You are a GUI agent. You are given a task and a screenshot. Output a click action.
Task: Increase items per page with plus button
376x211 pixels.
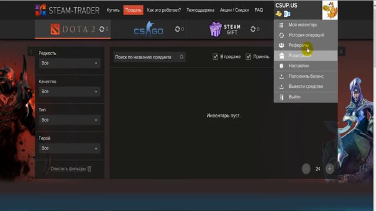tap(330, 169)
